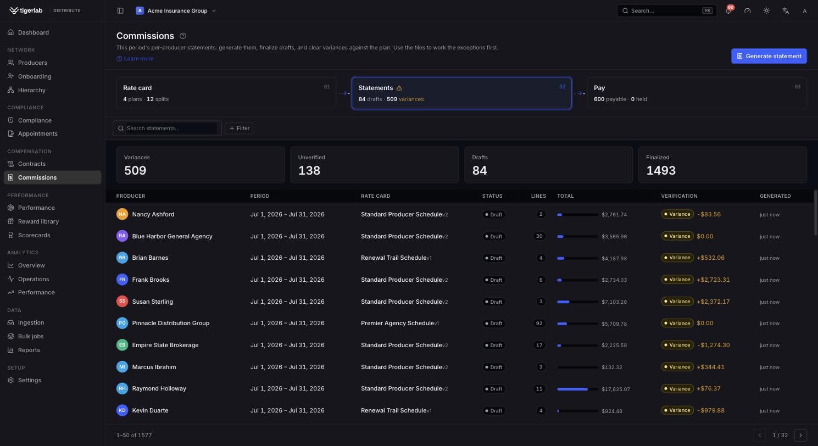Open Hierarchy in sidebar

[52, 90]
